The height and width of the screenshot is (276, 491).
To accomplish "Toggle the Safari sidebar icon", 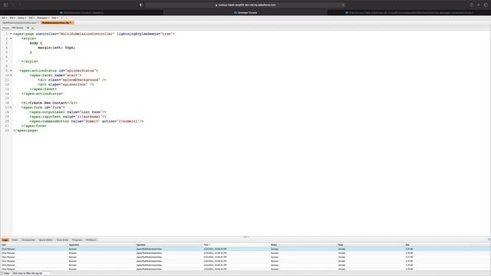I will click(x=5, y=5).
